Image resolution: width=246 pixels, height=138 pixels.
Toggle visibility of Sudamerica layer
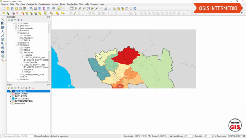11,103
